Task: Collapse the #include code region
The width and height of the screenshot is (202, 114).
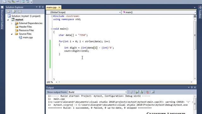Action: (x=52, y=16)
